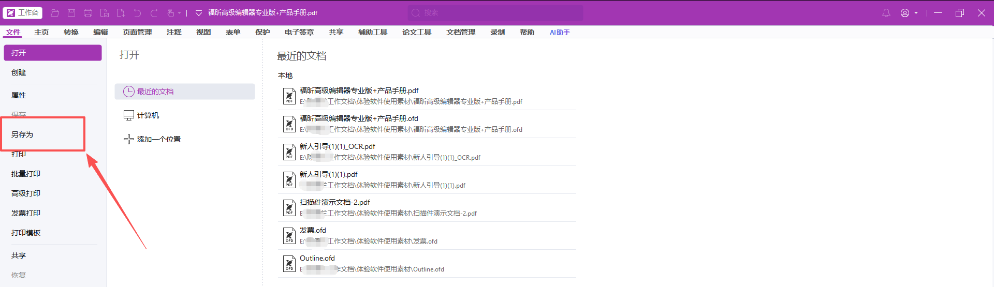Select the hand tool icon

click(171, 13)
